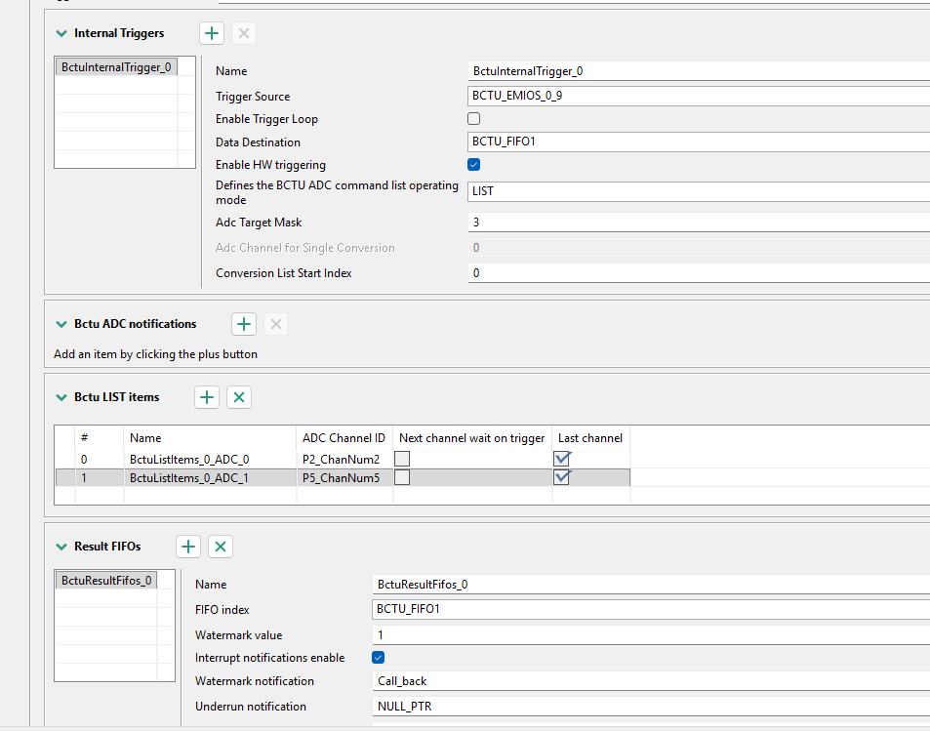The width and height of the screenshot is (930, 731).
Task: Click the Last channel column header
Action: click(x=590, y=438)
